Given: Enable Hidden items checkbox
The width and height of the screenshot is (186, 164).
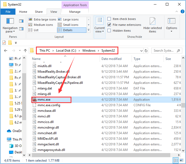Looking at the screenshot, I should coord(109,30).
